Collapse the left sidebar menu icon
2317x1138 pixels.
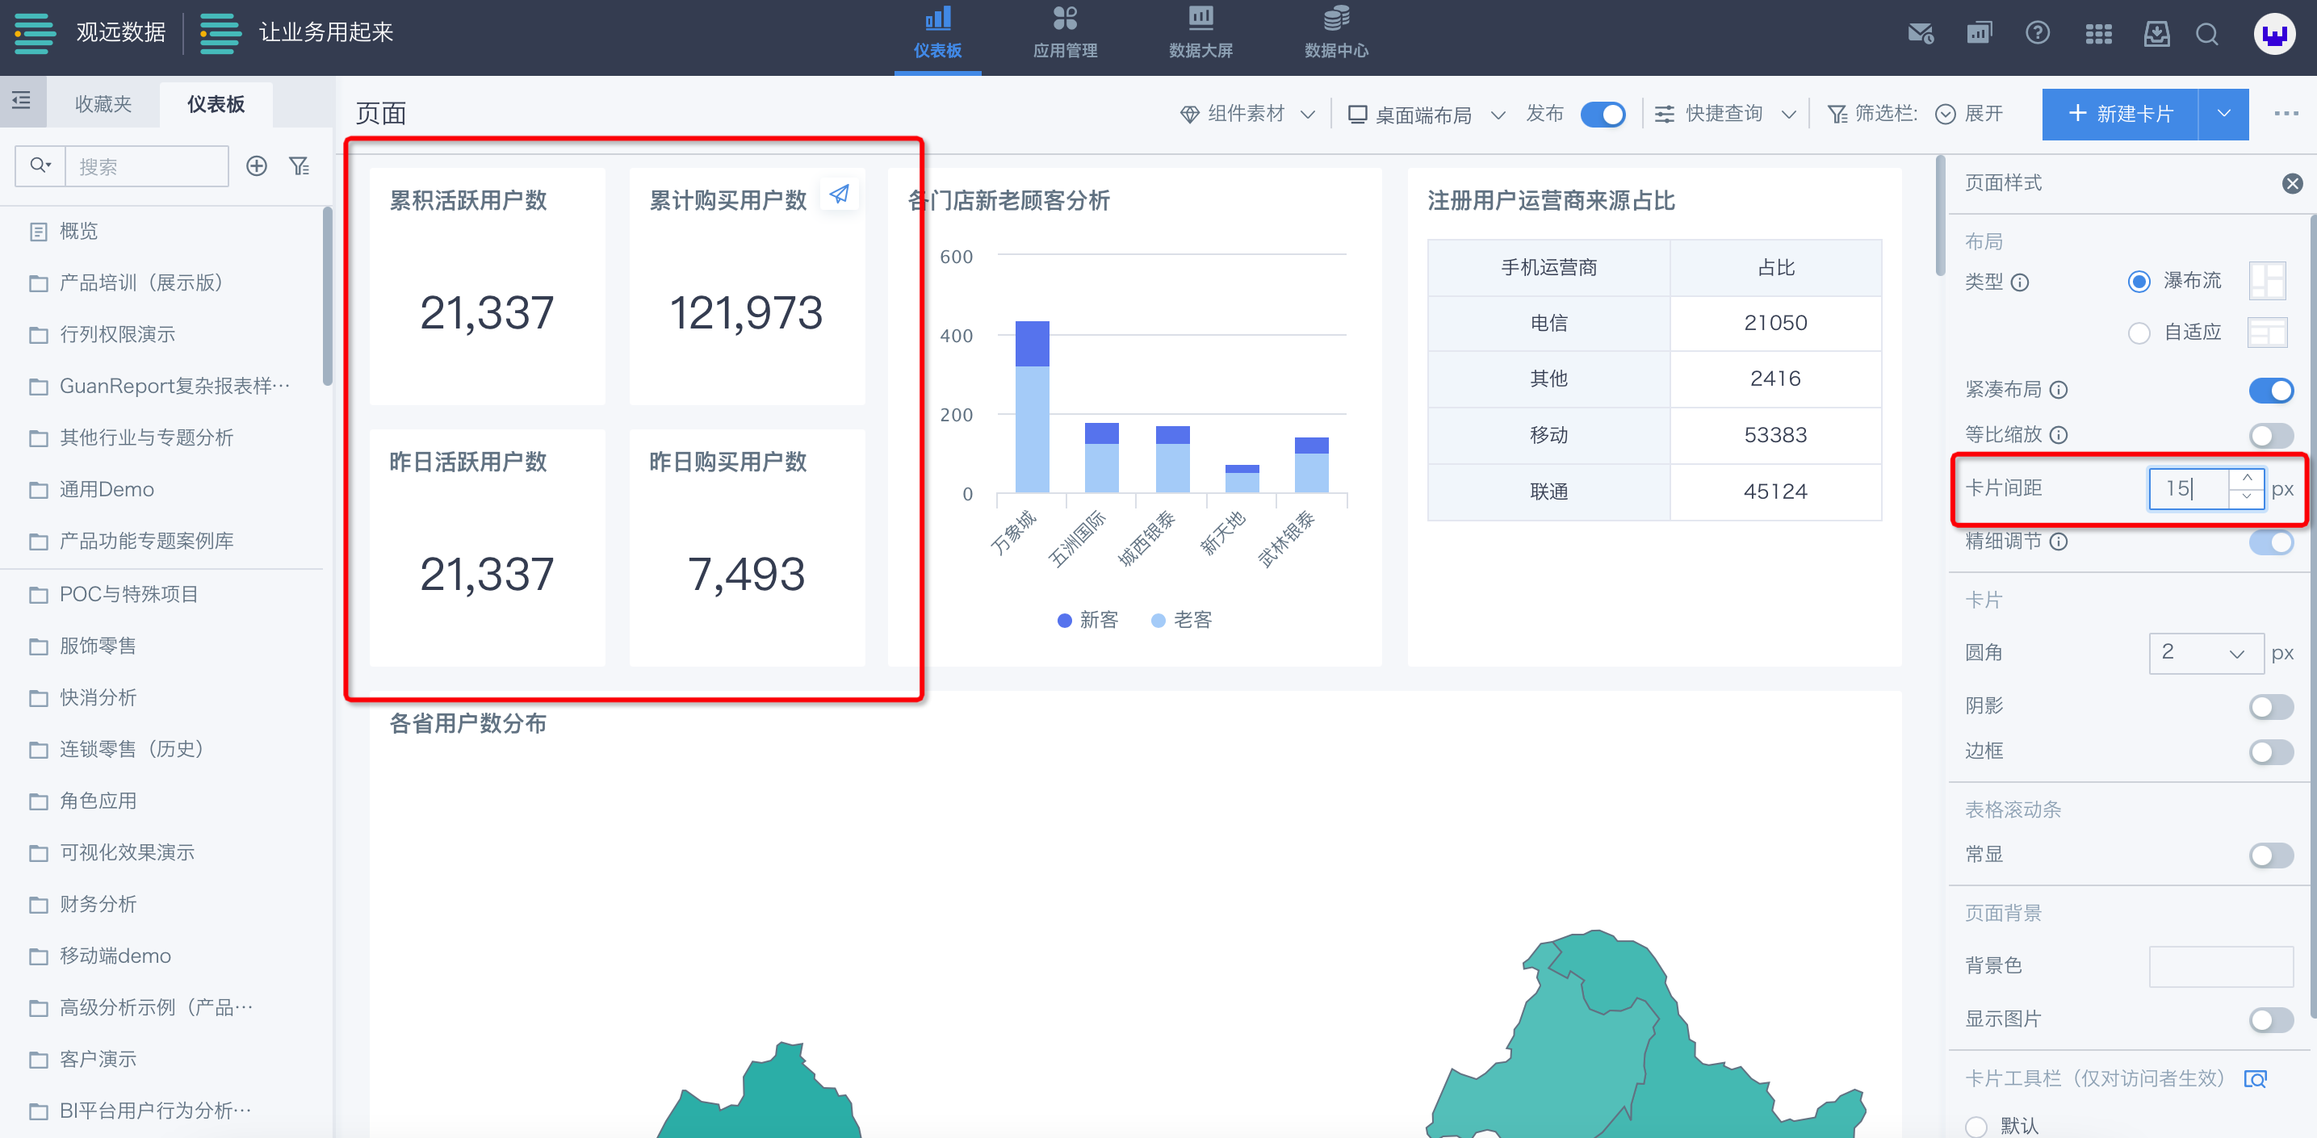22,101
